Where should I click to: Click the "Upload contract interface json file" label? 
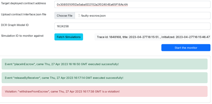[23, 14]
